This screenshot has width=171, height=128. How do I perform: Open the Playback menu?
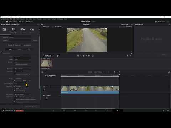click(39, 19)
